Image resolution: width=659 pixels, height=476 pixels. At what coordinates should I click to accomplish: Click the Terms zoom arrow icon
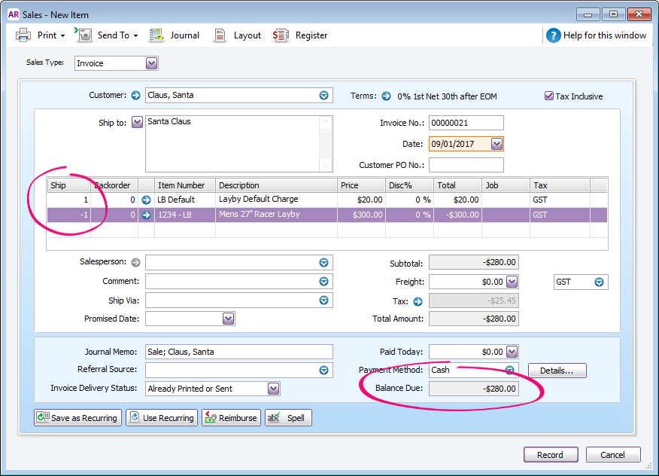click(x=386, y=96)
